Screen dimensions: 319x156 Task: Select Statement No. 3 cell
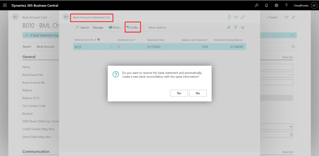click(x=119, y=47)
